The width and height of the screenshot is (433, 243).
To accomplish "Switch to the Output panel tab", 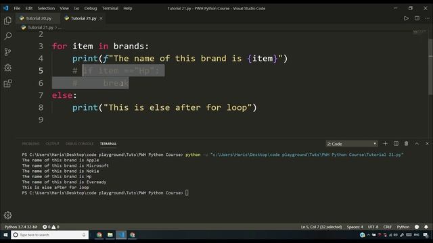I will pos(53,144).
